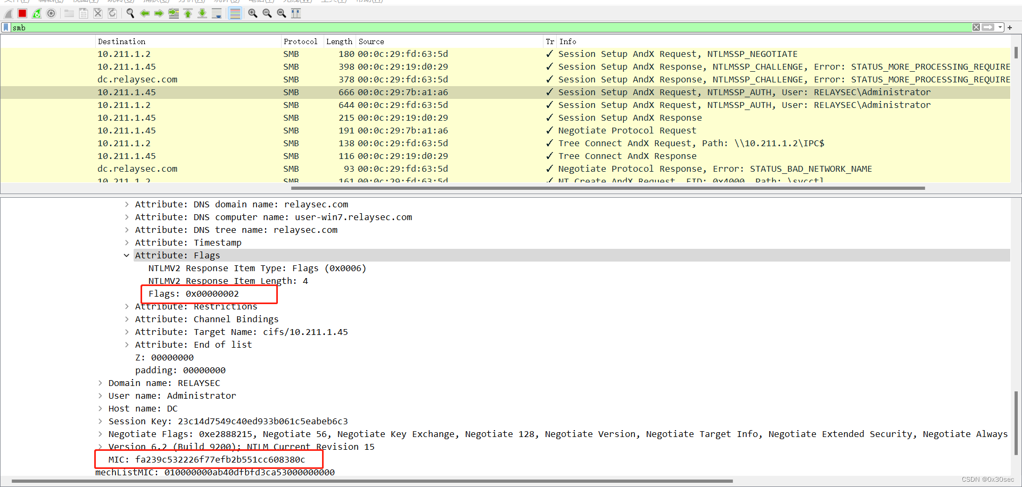Select NTLMV2 Response Item Type line
The height and width of the screenshot is (487, 1022).
(x=257, y=268)
